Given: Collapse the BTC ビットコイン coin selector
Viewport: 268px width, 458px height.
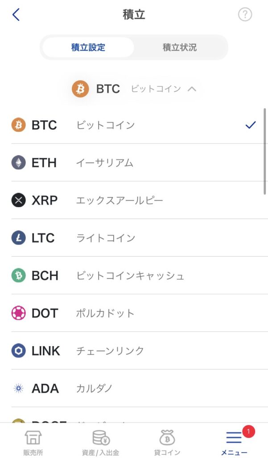Looking at the screenshot, I should click(x=134, y=89).
